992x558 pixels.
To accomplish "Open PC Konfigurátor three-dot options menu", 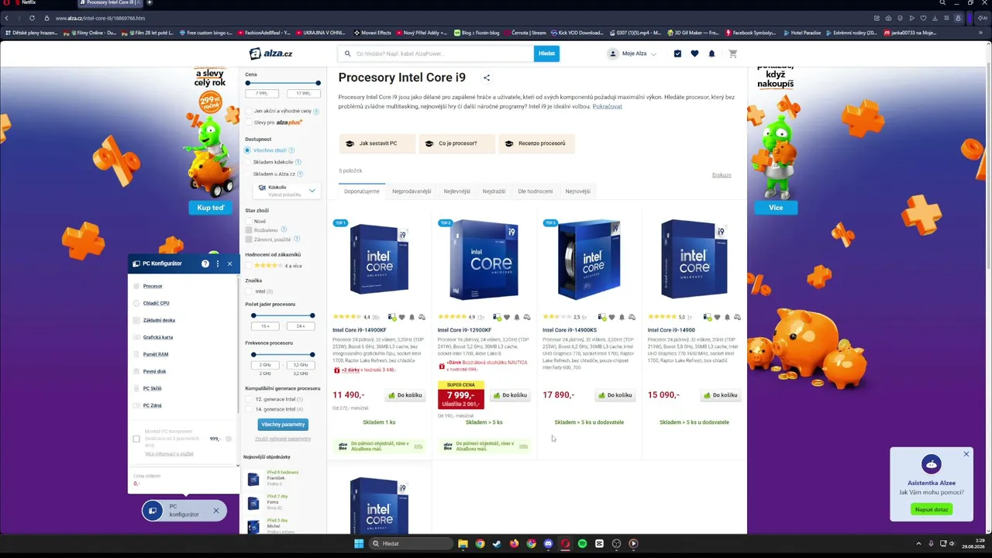I will 218,263.
